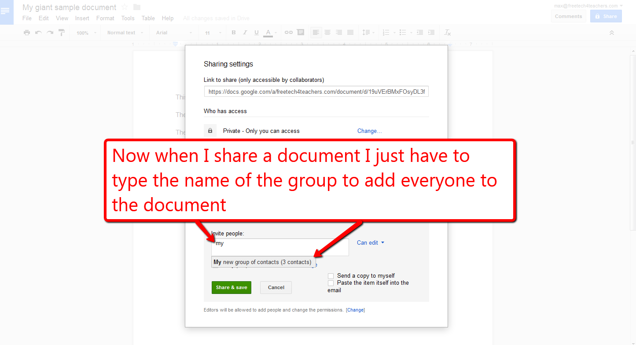Click the lock icon beside Private
This screenshot has width=636, height=345.
click(x=210, y=131)
